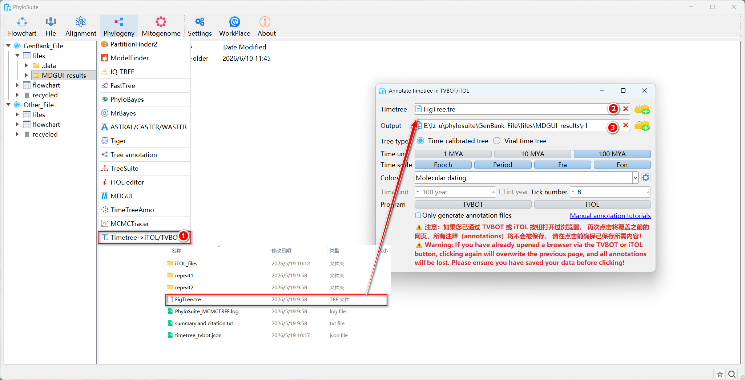This screenshot has height=380, width=745.
Task: Open the 100 year time unit dropdown
Action: tap(455, 192)
